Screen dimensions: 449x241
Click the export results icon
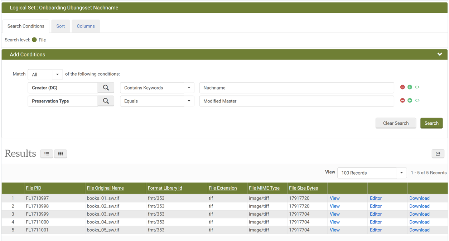pos(438,154)
